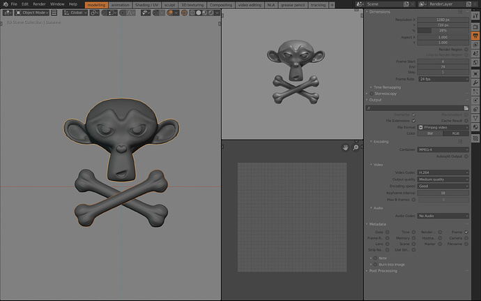This screenshot has height=301, width=481.
Task: Collapse the Metadata panel
Action: coord(376,224)
